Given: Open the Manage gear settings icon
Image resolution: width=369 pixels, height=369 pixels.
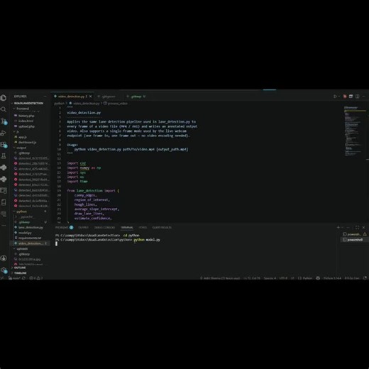Looking at the screenshot, I should click(4, 270).
